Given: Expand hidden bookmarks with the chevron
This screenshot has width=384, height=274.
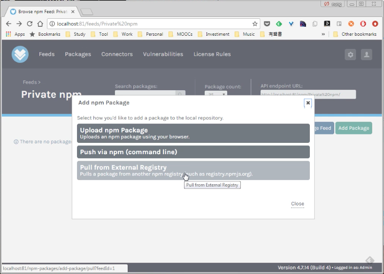Looking at the screenshot, I should [x=323, y=34].
